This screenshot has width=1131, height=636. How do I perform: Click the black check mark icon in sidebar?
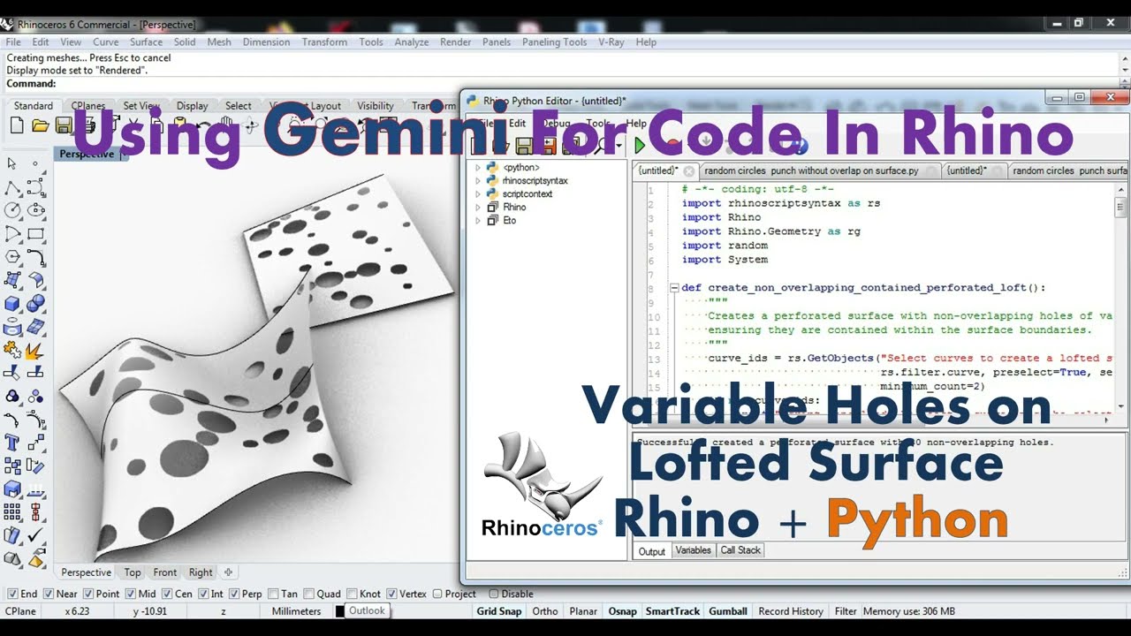click(x=35, y=535)
